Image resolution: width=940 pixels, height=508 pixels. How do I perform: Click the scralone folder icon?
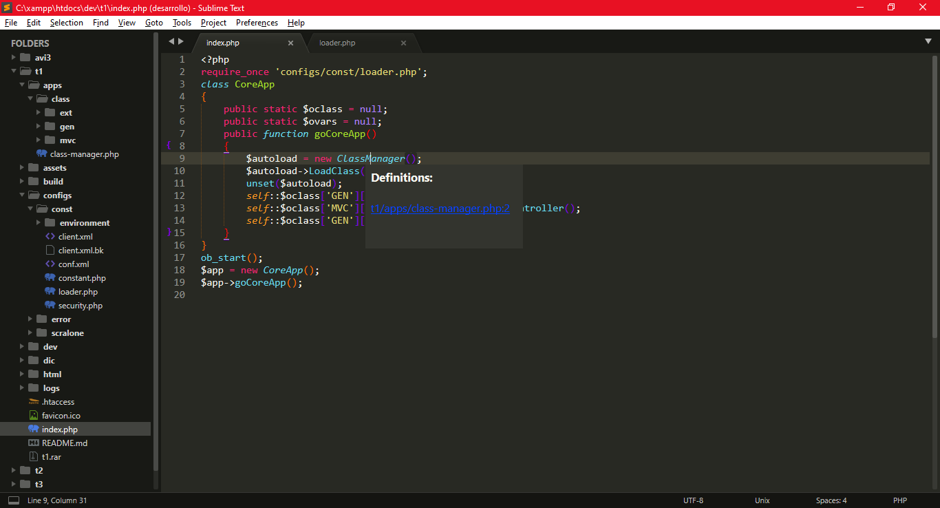(x=42, y=332)
